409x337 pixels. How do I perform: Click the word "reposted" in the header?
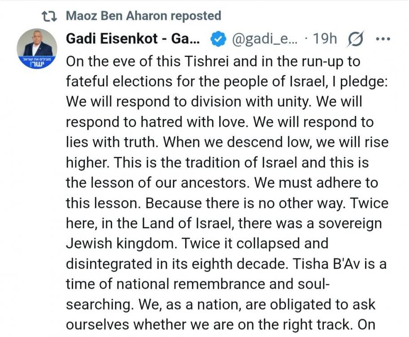tap(196, 16)
